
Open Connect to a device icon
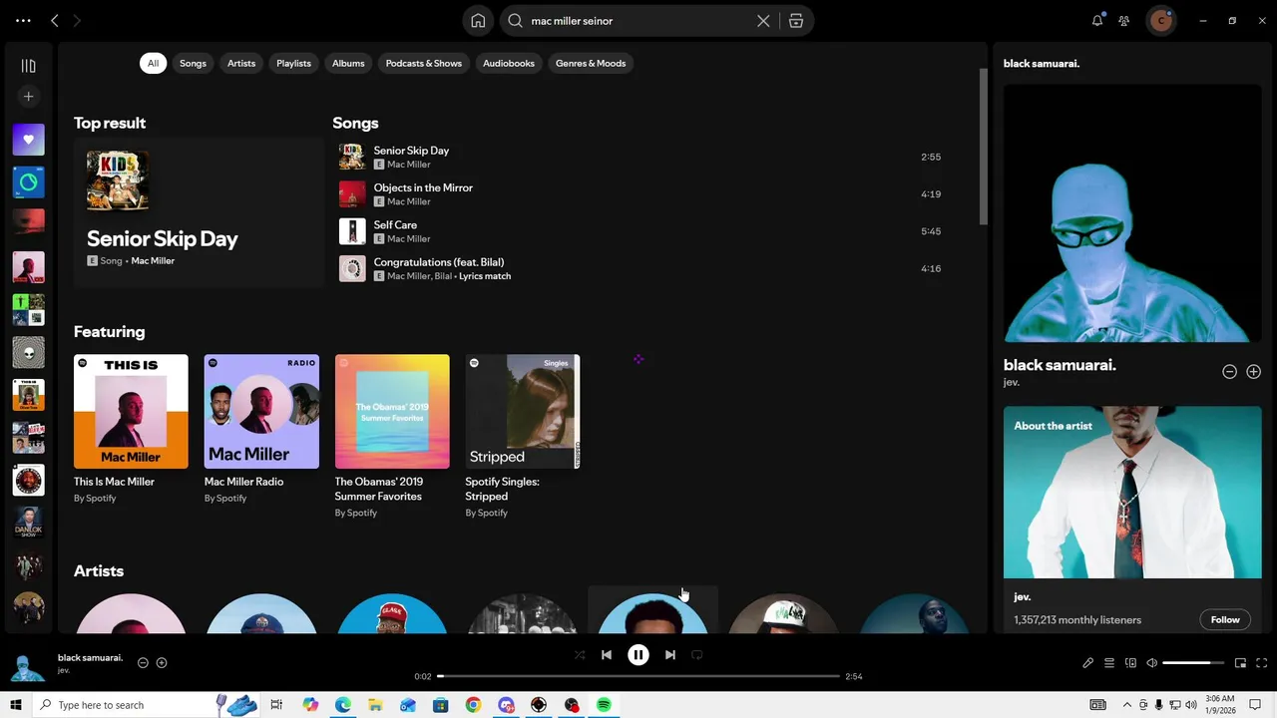point(1130,663)
